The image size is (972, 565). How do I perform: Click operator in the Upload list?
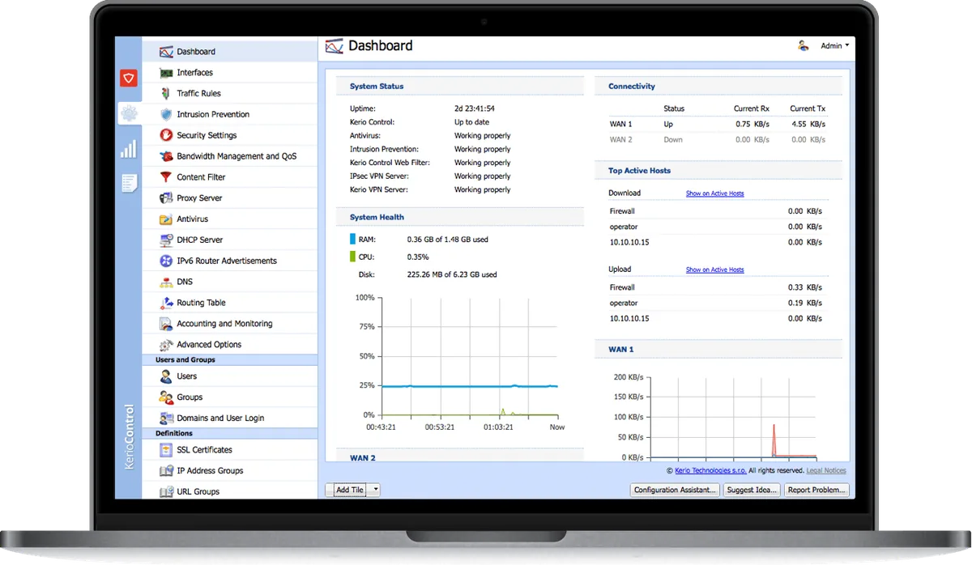click(624, 303)
